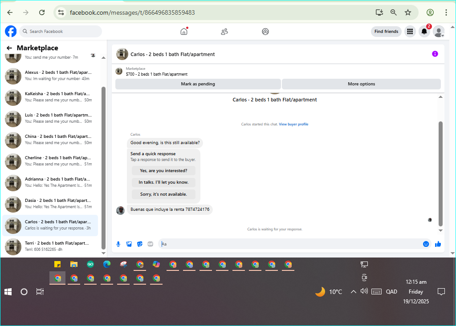This screenshot has height=326, width=456.
Task: Click the address bar URL
Action: (132, 12)
